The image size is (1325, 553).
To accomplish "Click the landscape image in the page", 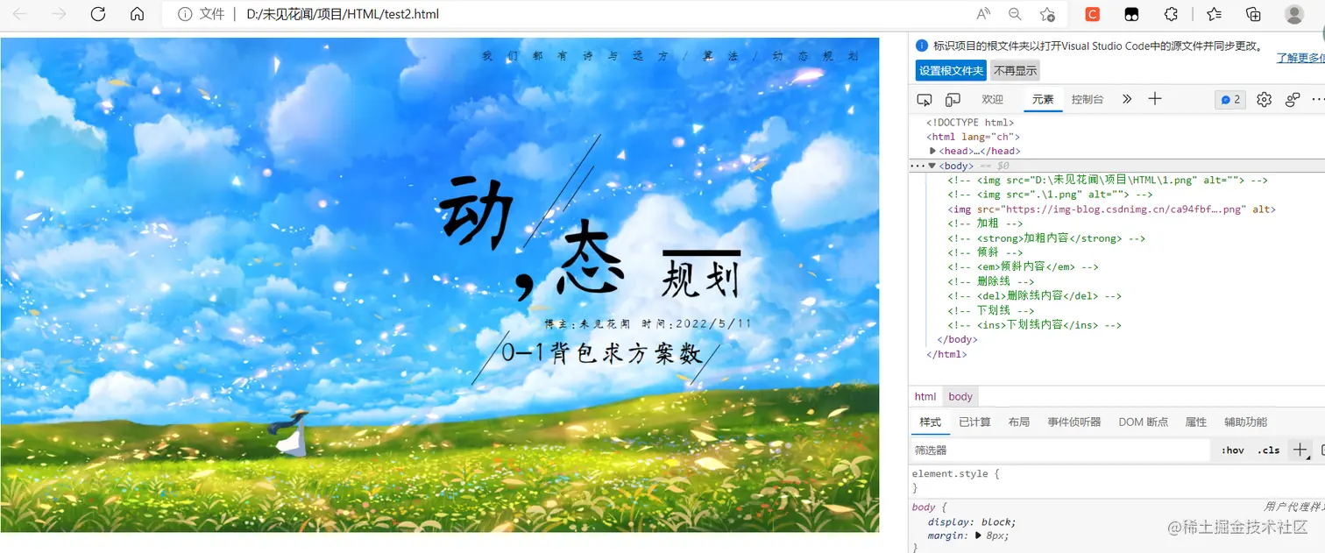I will point(440,285).
